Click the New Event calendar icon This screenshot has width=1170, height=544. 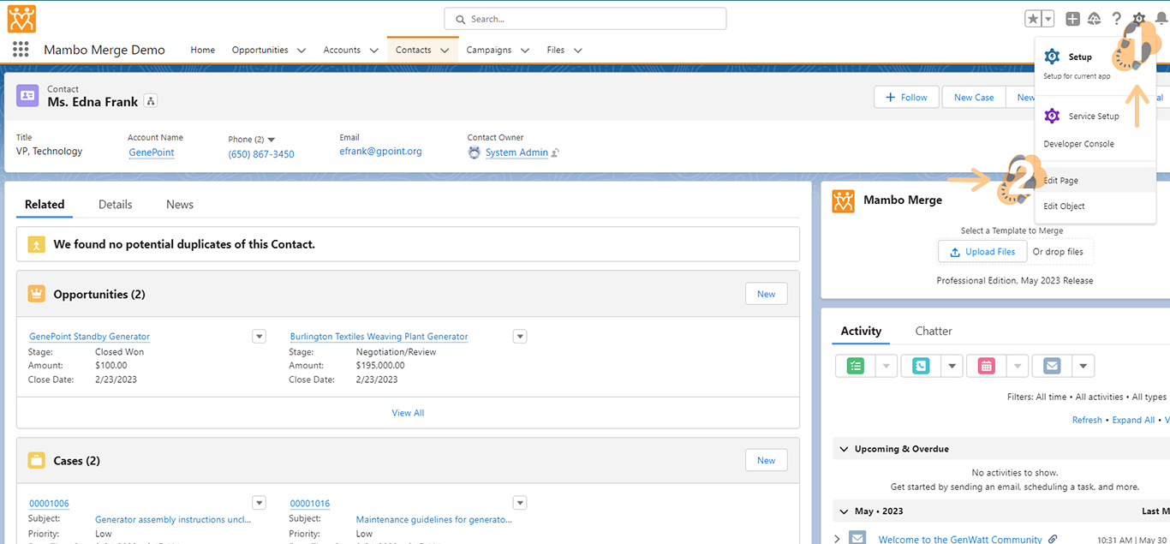point(987,366)
